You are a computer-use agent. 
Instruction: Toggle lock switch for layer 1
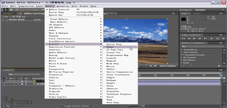coord(14,81)
